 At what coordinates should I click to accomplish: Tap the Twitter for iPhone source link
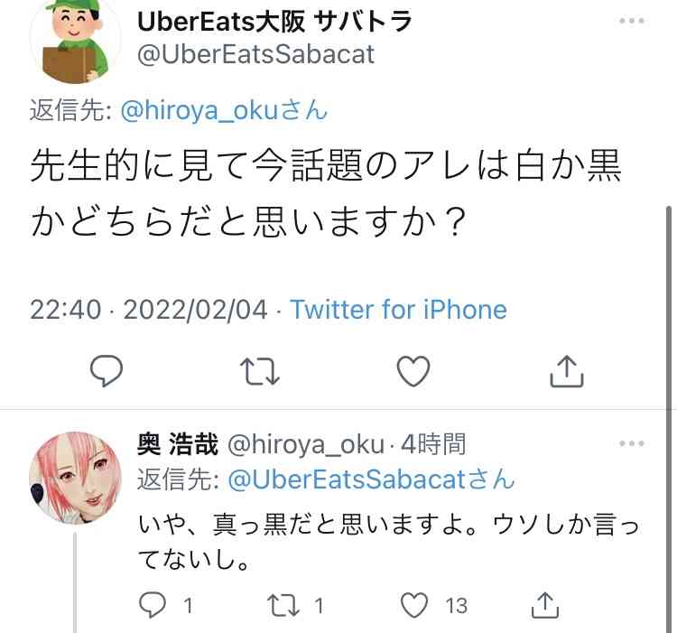coord(398,310)
